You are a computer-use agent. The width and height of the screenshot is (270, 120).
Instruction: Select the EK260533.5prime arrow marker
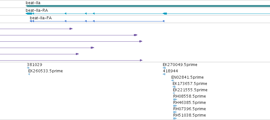point(29,74)
